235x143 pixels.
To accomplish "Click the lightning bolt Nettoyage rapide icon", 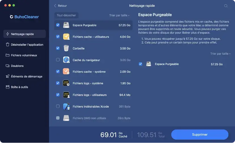I will click(x=7, y=34).
